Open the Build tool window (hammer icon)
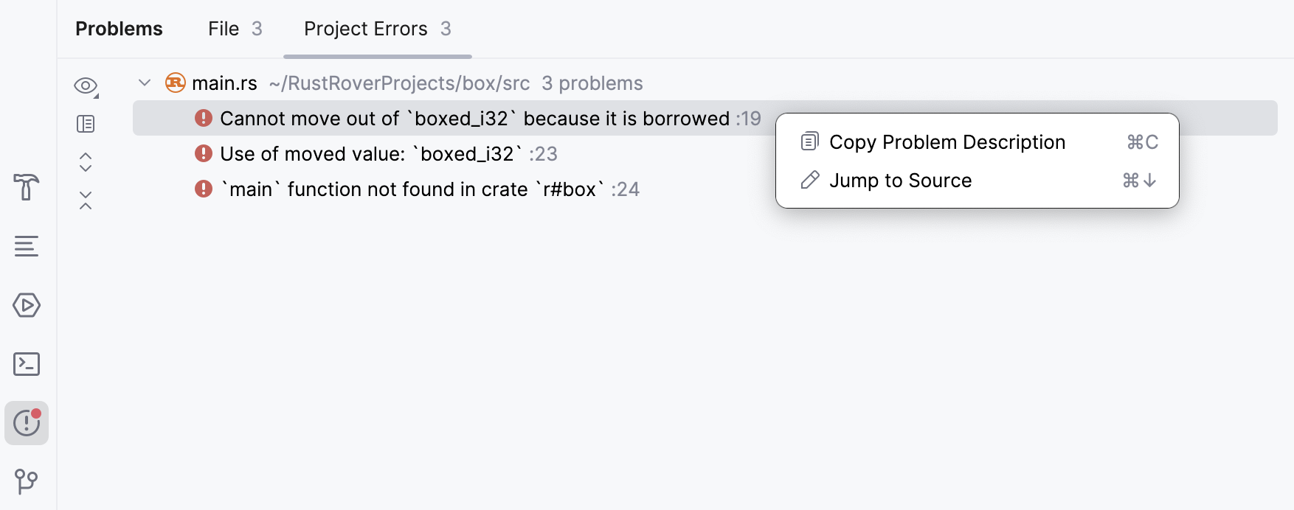This screenshot has height=510, width=1294. (27, 187)
